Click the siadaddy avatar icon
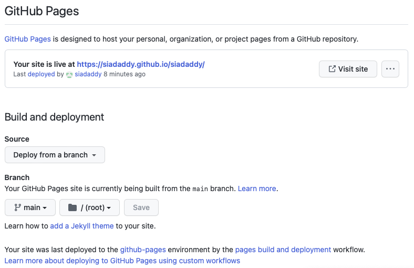 pos(69,75)
